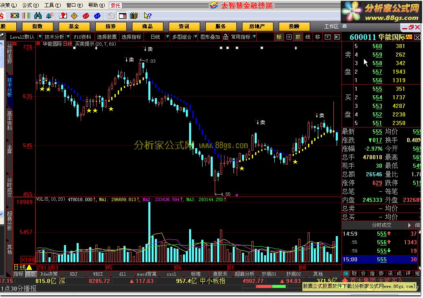Click the red-green striped bars toolbar icon
Viewport: 423px width, 298px height.
coord(26,16)
